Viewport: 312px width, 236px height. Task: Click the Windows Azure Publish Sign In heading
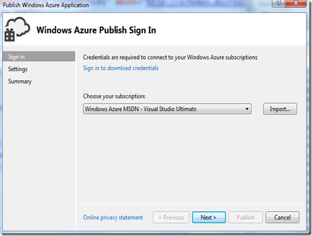tap(96, 30)
